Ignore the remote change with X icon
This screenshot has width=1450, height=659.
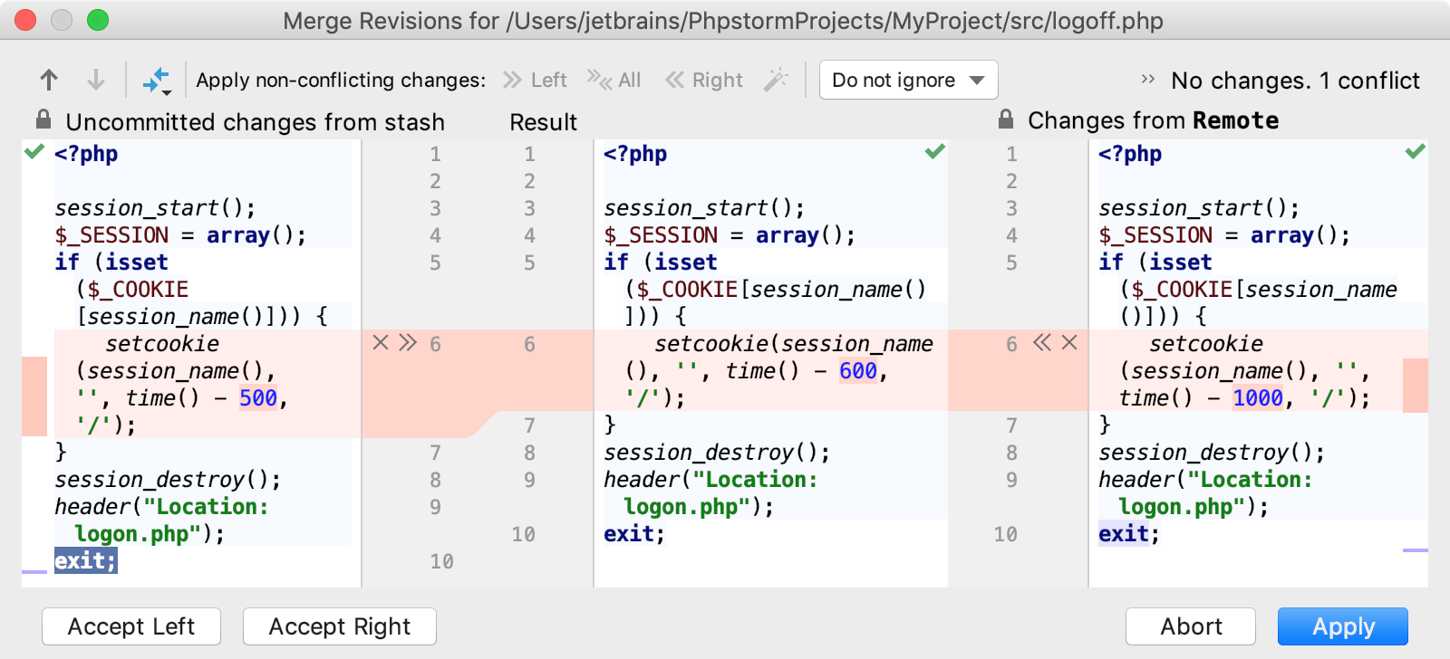(1069, 343)
